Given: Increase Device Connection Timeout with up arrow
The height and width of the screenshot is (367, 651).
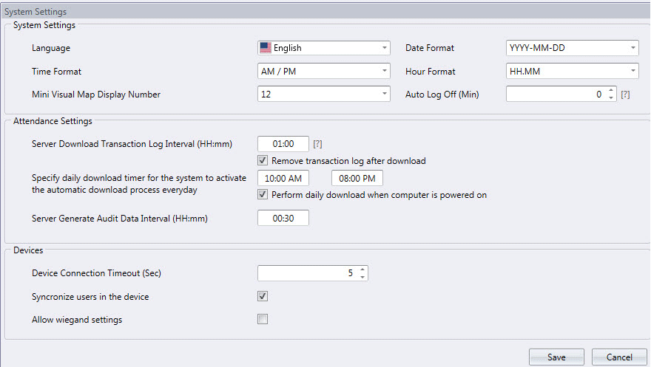Looking at the screenshot, I should (362, 270).
